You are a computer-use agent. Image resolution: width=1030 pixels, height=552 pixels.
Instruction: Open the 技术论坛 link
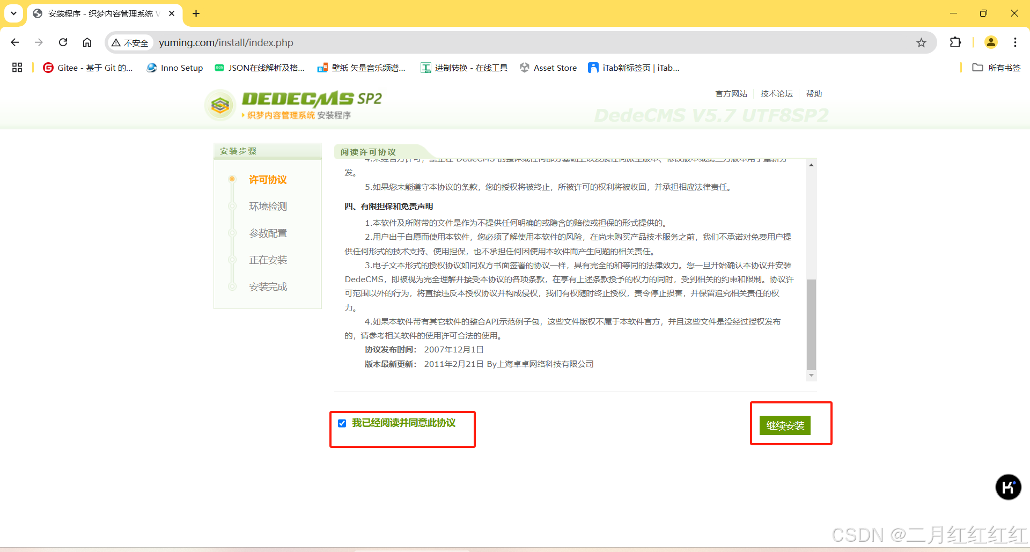776,93
